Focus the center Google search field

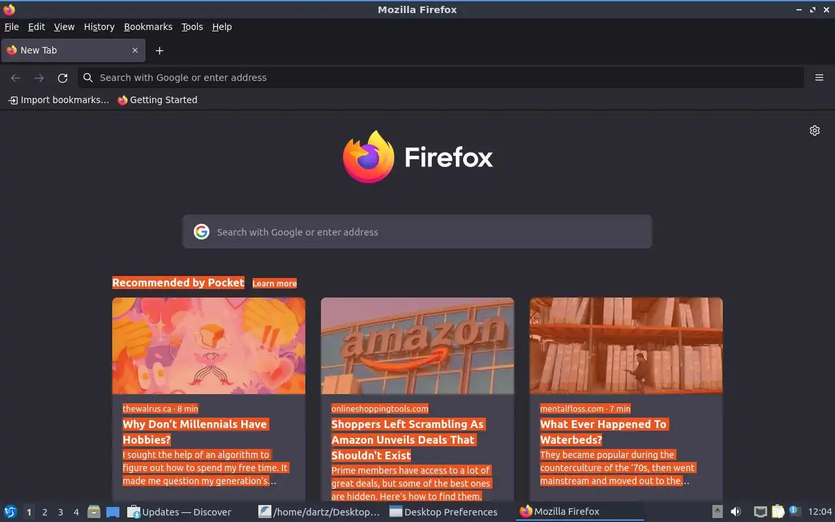417,232
